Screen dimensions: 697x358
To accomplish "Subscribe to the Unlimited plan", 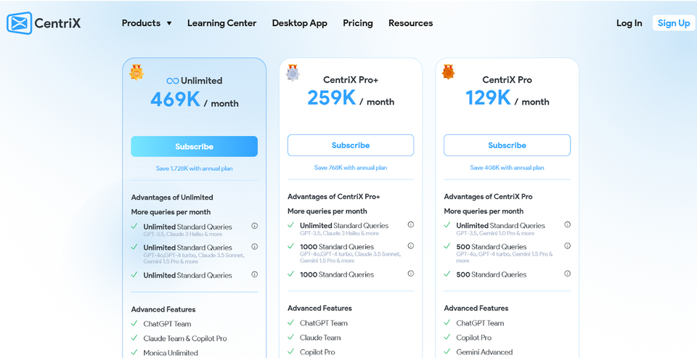I will [195, 146].
